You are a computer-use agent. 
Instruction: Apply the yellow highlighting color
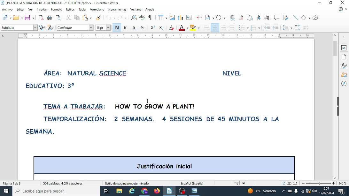tap(193, 28)
